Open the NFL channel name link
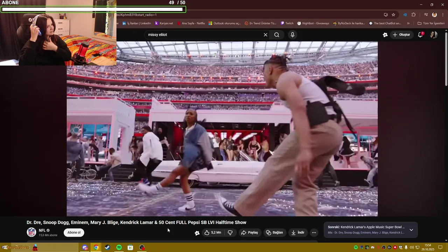The height and width of the screenshot is (252, 448). pos(42,230)
